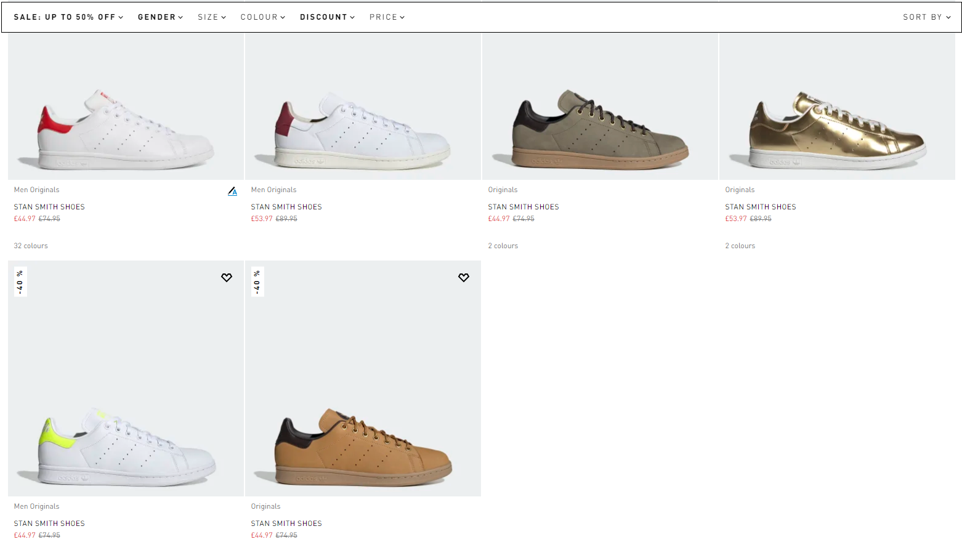Click 'Originals' label under the tan shoe
The height and width of the screenshot is (558, 962).
tap(266, 506)
